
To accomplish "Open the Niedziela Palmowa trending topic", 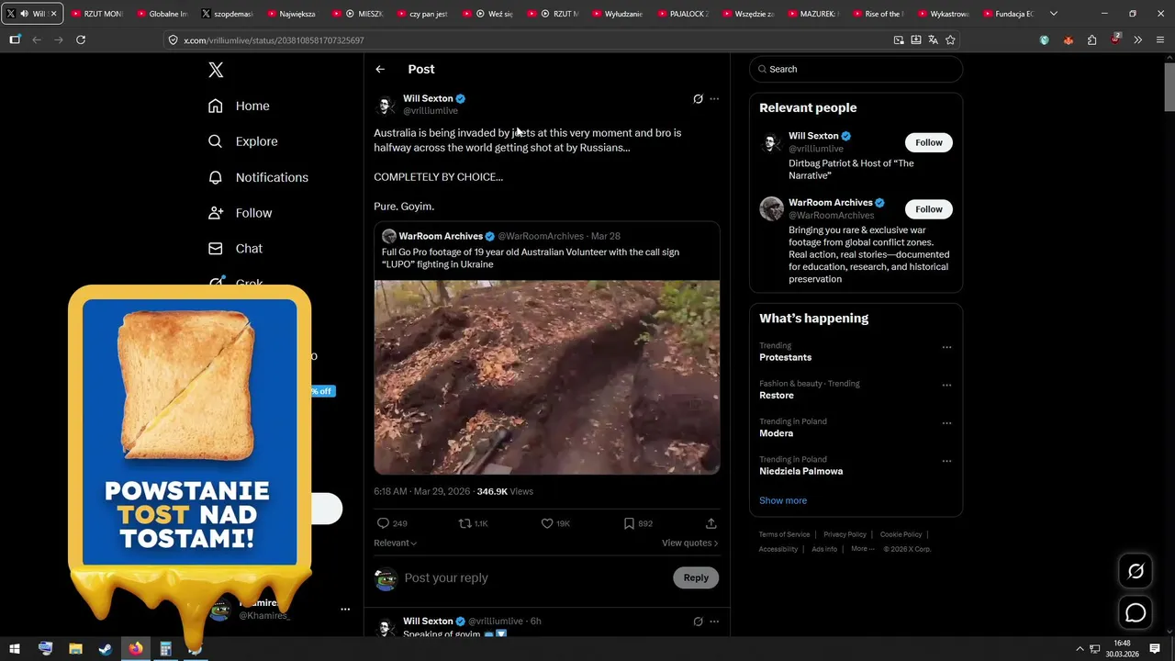I will (x=800, y=471).
